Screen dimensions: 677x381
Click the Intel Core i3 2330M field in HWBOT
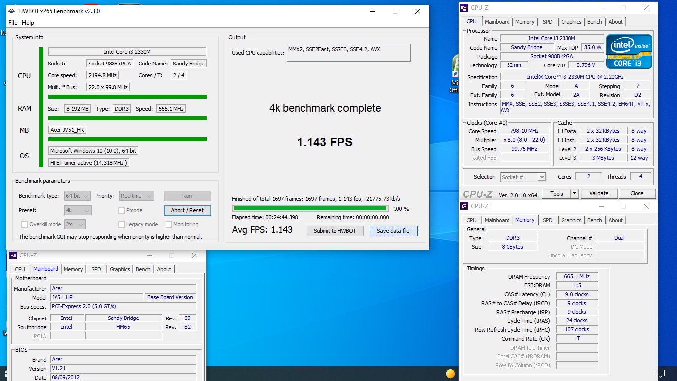pyautogui.click(x=127, y=52)
